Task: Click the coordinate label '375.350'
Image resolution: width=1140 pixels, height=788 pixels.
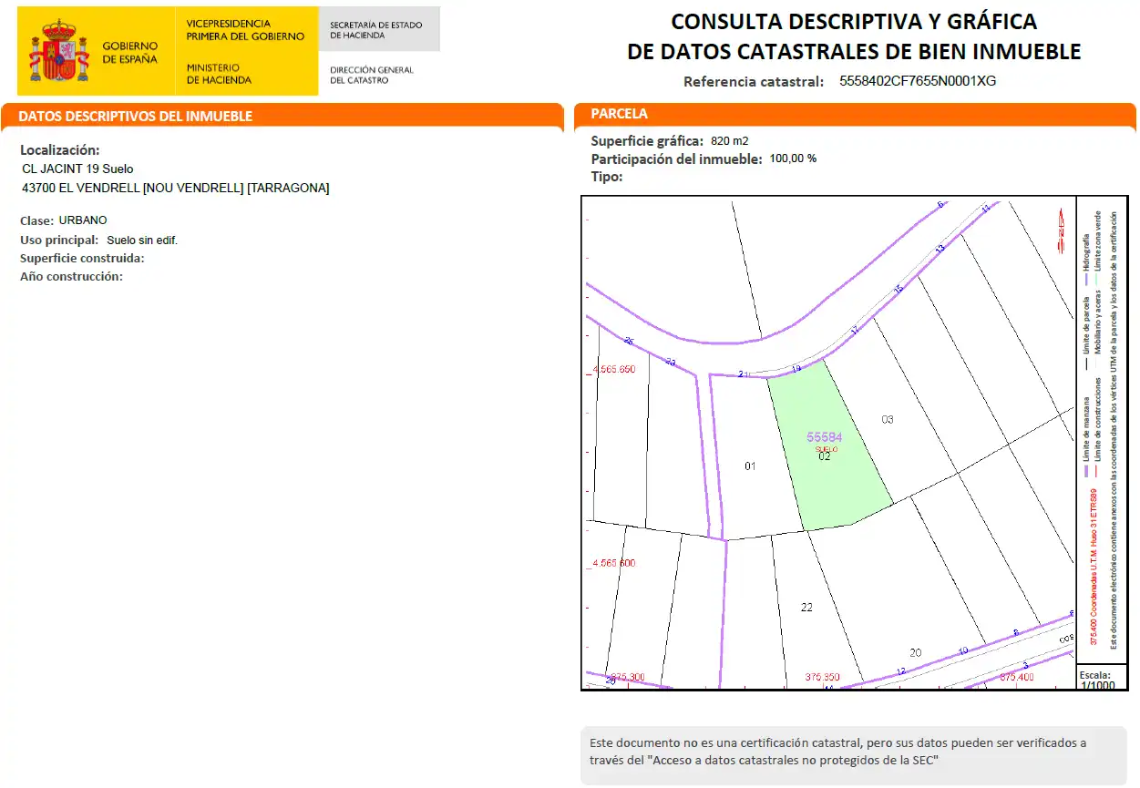Action: coord(823,678)
